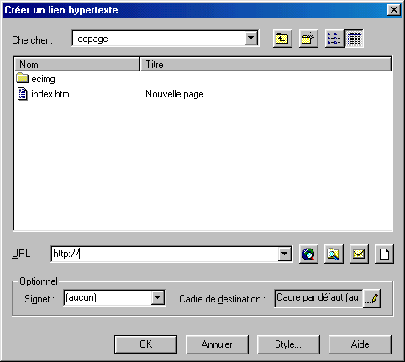The height and width of the screenshot is (362, 405).
Task: Click inside the URL text field
Action: 166,254
